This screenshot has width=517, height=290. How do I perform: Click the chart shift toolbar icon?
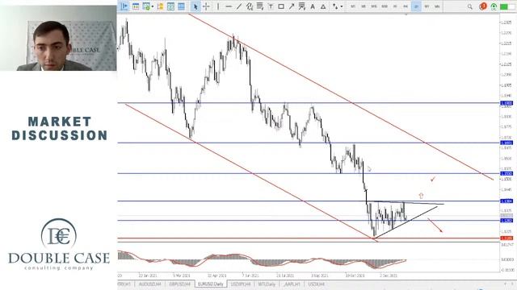coord(124,6)
